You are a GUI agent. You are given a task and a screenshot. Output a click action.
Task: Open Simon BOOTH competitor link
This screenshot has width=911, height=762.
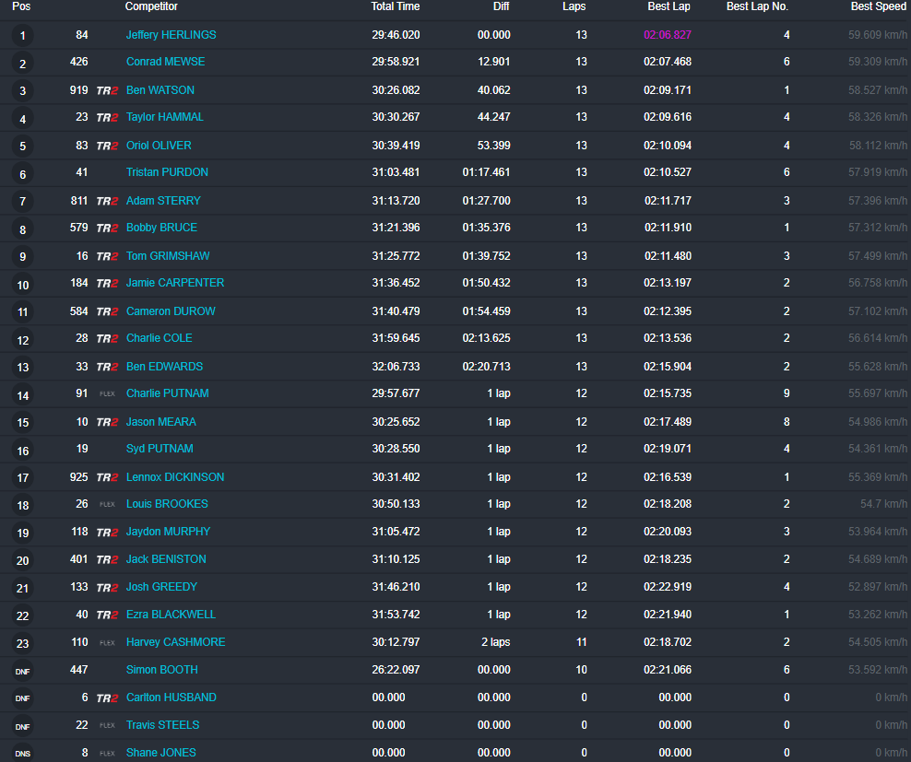[161, 670]
